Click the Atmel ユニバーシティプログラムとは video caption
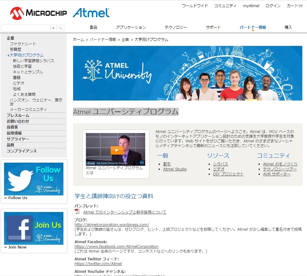 pyautogui.click(x=114, y=170)
